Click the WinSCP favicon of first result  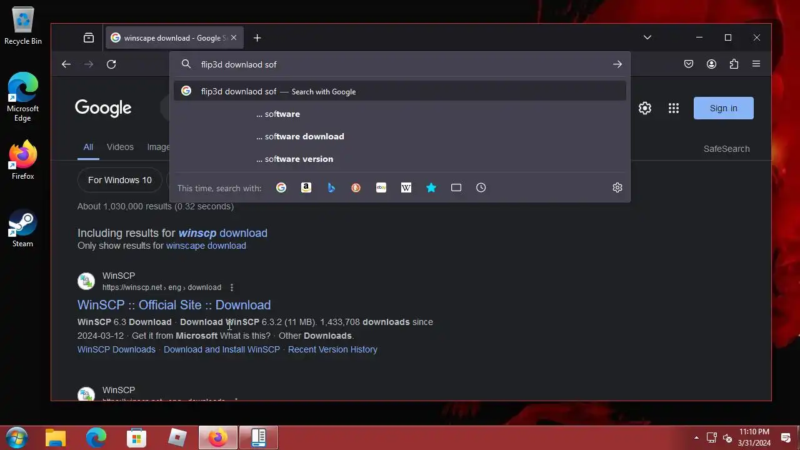point(86,281)
